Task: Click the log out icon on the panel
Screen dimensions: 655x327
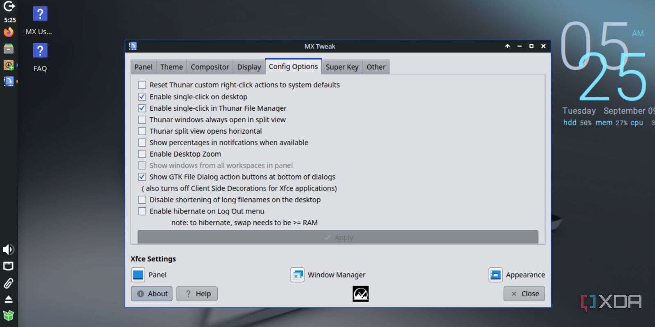Action: tap(9, 6)
